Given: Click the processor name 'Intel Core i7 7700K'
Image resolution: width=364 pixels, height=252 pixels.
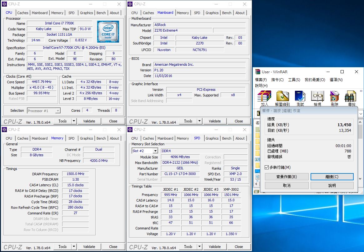Looking at the screenshot, I should click(x=59, y=23).
